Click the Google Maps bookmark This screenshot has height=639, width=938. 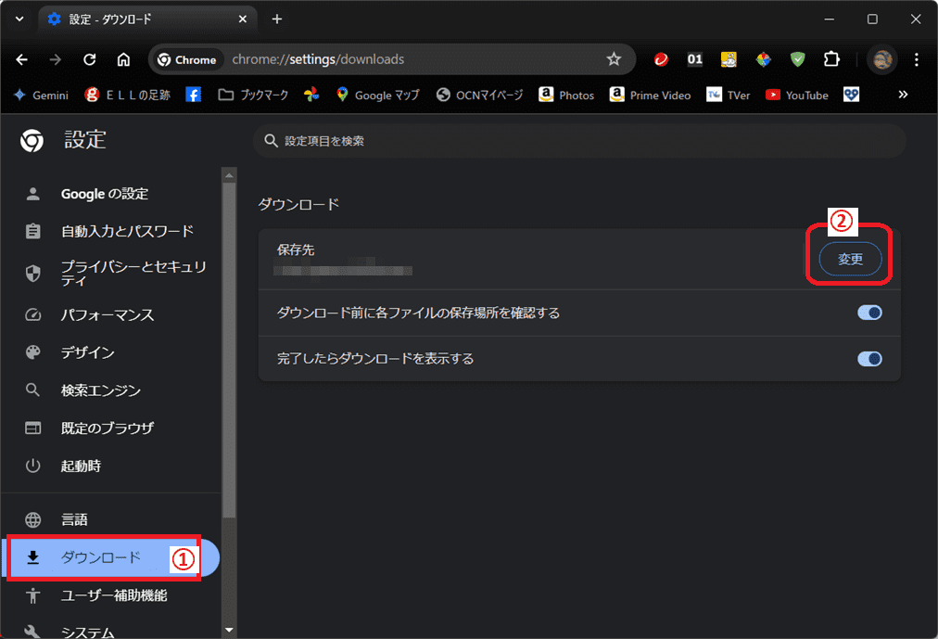click(x=377, y=95)
